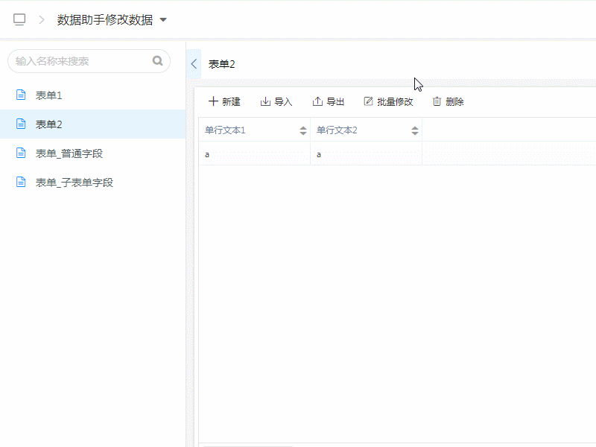Click the 单行文本1 cell containing a
Image resolution: width=596 pixels, height=447 pixels.
pos(253,154)
